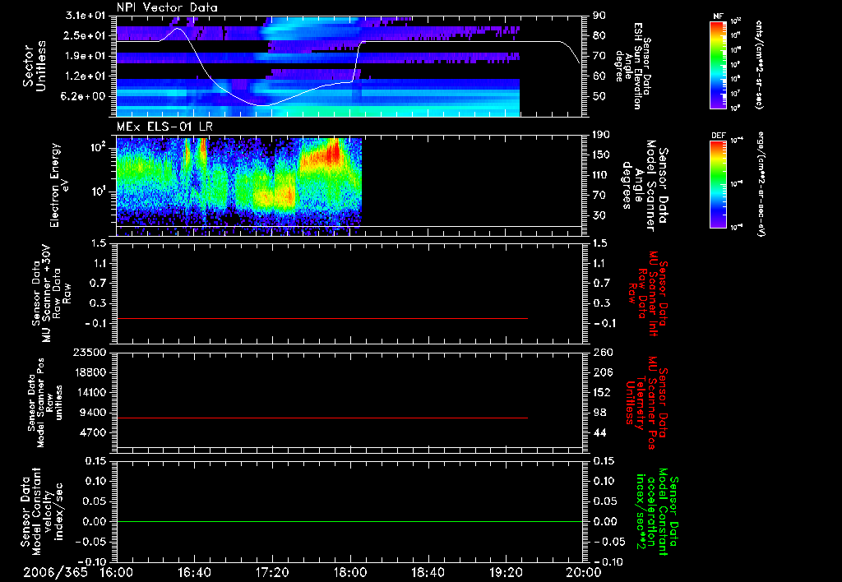The width and height of the screenshot is (842, 582).
Task: Click the '1.9e+01' sector tick label
Action: tap(86, 56)
